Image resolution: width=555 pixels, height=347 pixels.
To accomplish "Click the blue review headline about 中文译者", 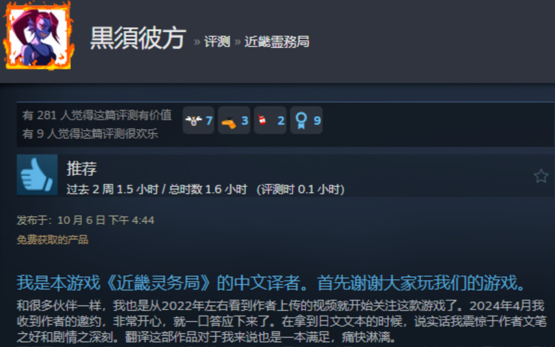I will pos(271,283).
